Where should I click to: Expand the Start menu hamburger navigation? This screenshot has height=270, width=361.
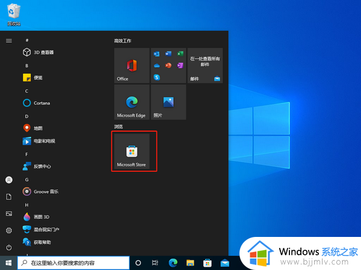coord(9,40)
